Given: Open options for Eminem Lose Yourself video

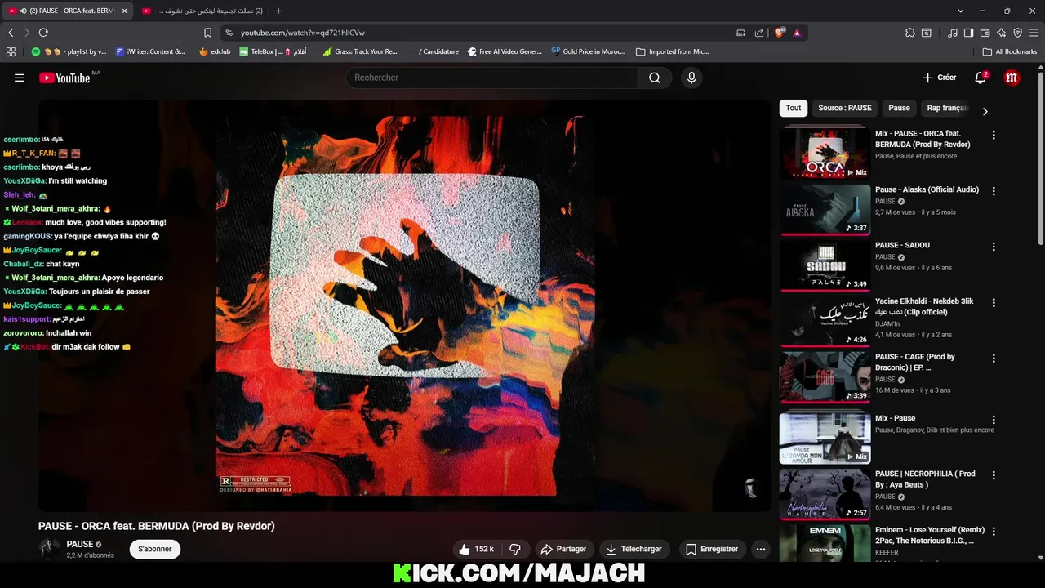Looking at the screenshot, I should click(994, 531).
